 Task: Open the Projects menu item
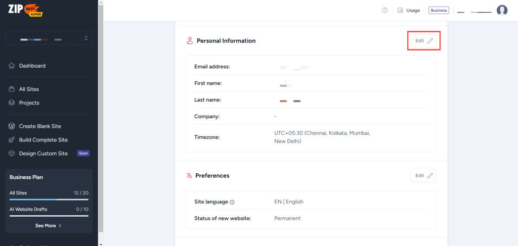[x=29, y=103]
